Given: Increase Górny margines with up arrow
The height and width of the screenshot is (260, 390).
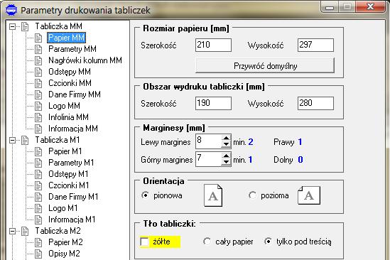Looking at the screenshot, I should pyautogui.click(x=226, y=156).
